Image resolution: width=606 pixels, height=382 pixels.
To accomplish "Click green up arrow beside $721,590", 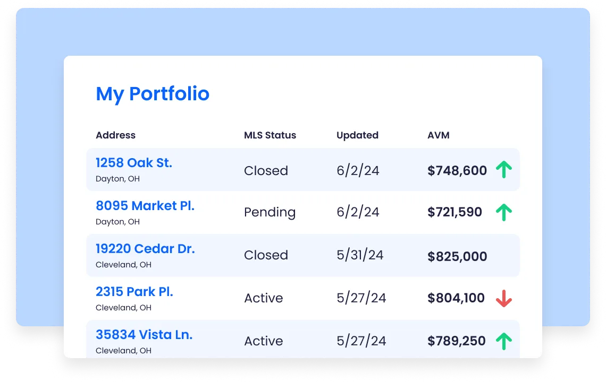I will point(503,212).
